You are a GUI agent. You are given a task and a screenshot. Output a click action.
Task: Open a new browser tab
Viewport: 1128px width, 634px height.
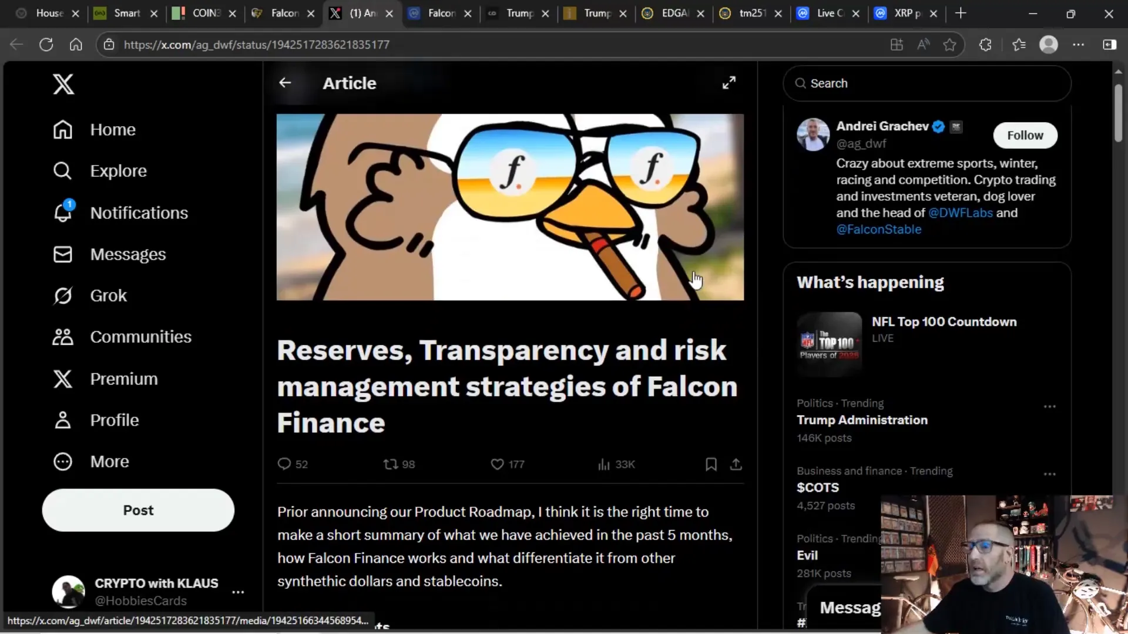(961, 13)
